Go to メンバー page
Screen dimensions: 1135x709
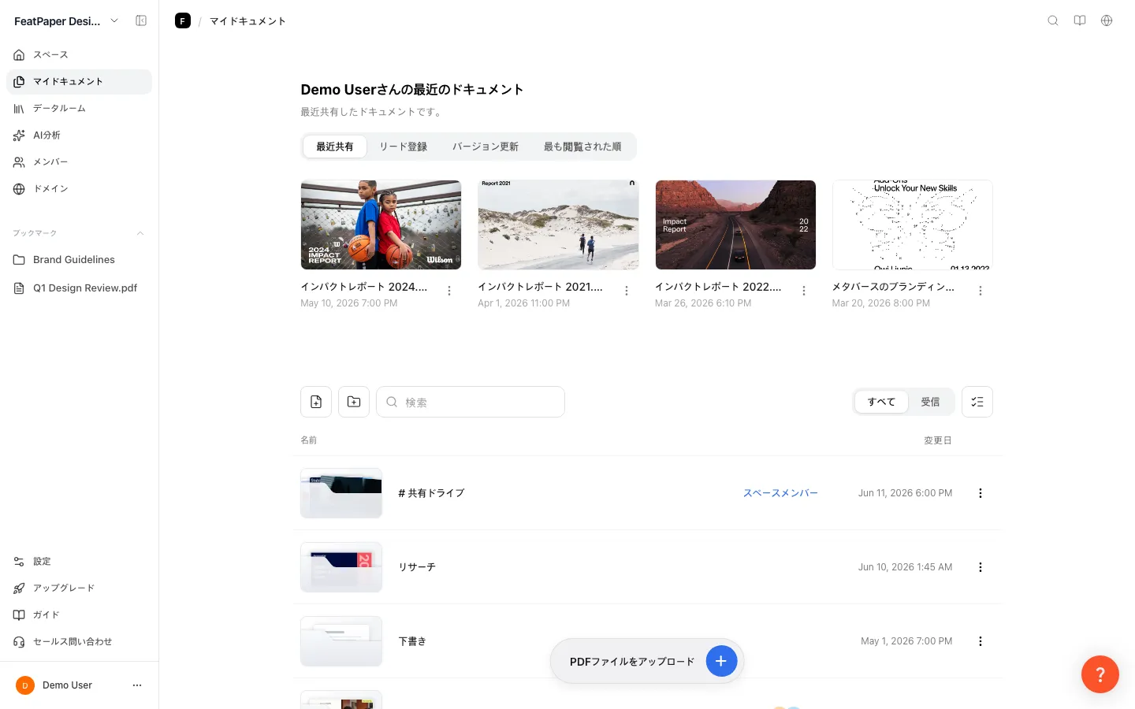tap(79, 162)
